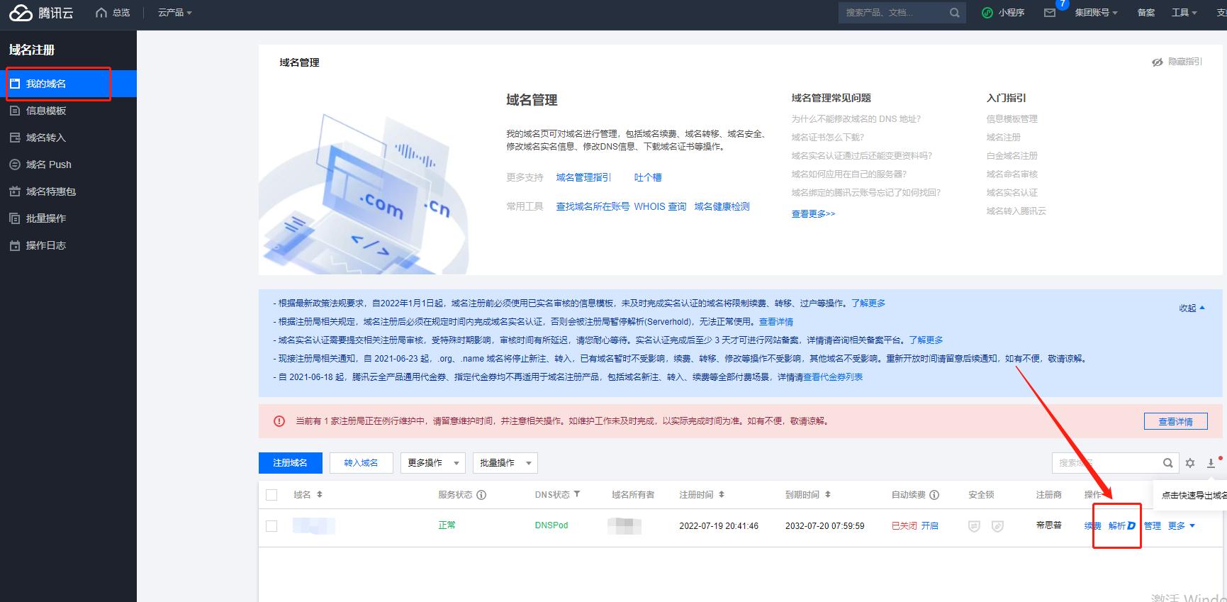Open 备案 in top bar
Screen dimensions: 1227x602
tap(1146, 13)
